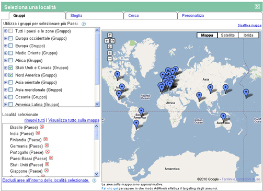This screenshot has height=191, width=263.
Task: Click the Disattiva mappa link
Action: 249,26
